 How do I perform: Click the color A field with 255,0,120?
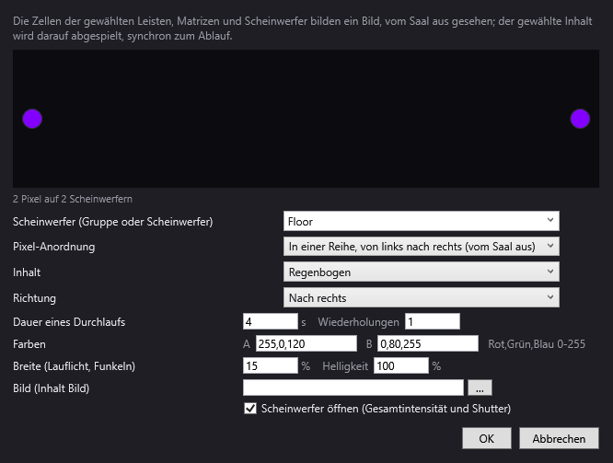[x=306, y=343]
